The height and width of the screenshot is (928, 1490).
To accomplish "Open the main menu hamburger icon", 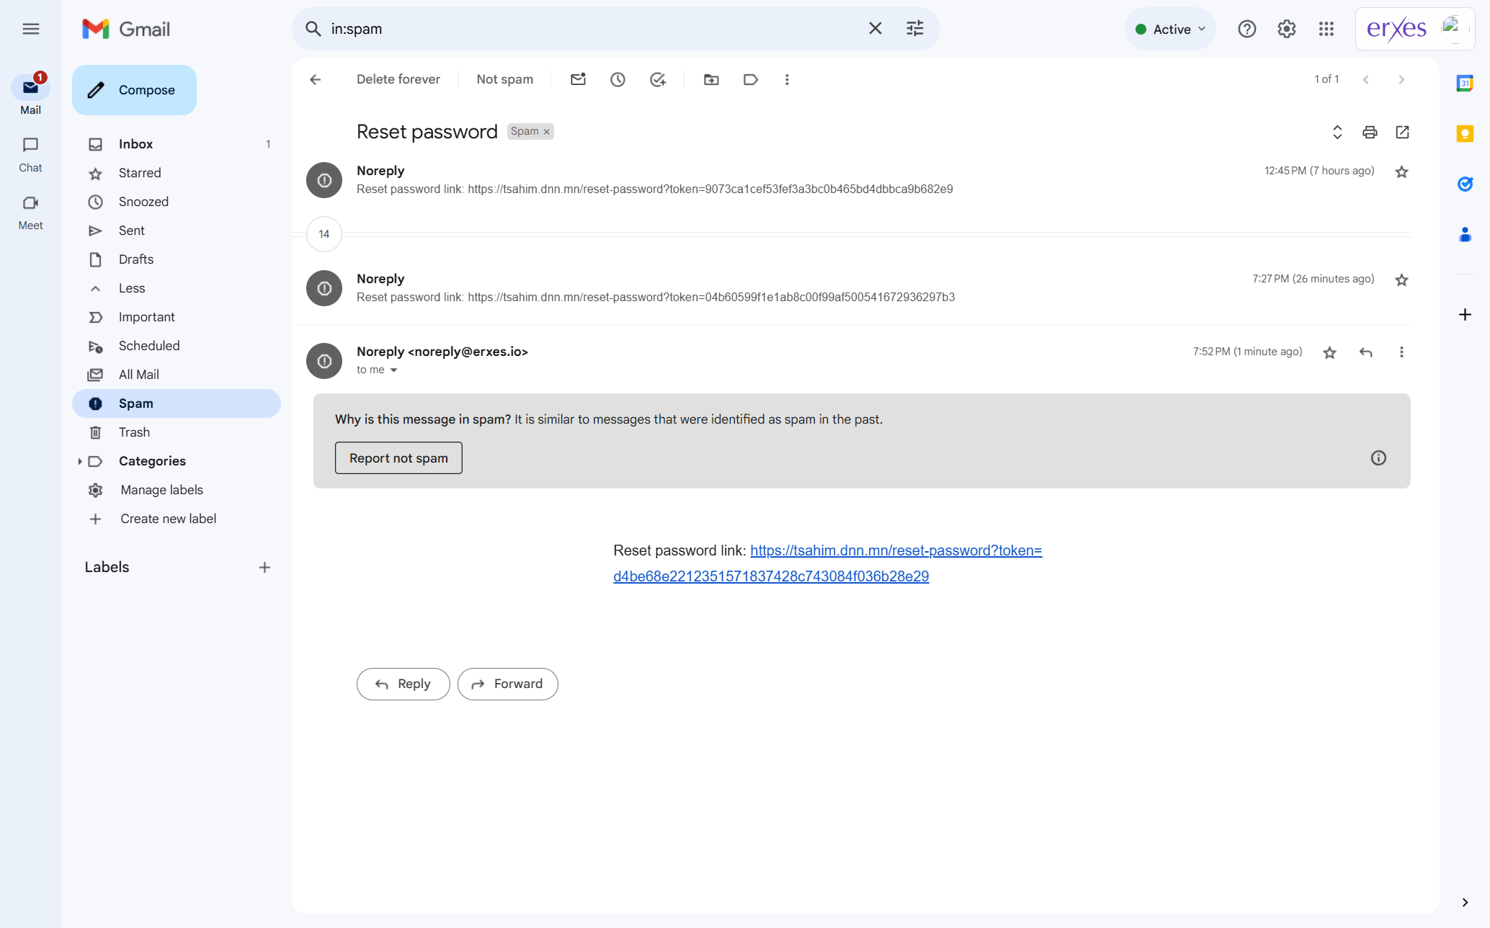I will tap(30, 29).
